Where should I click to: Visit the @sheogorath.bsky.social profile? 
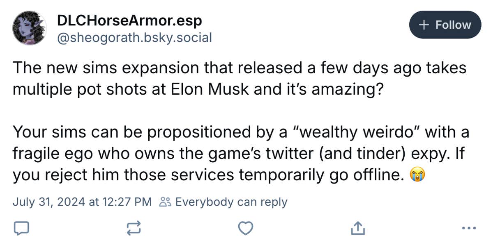click(134, 38)
